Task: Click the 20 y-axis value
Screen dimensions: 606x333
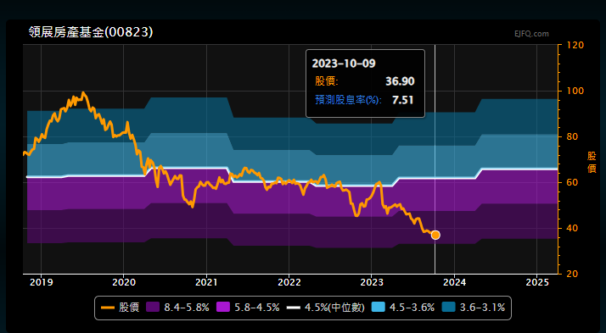Action: pos(573,274)
